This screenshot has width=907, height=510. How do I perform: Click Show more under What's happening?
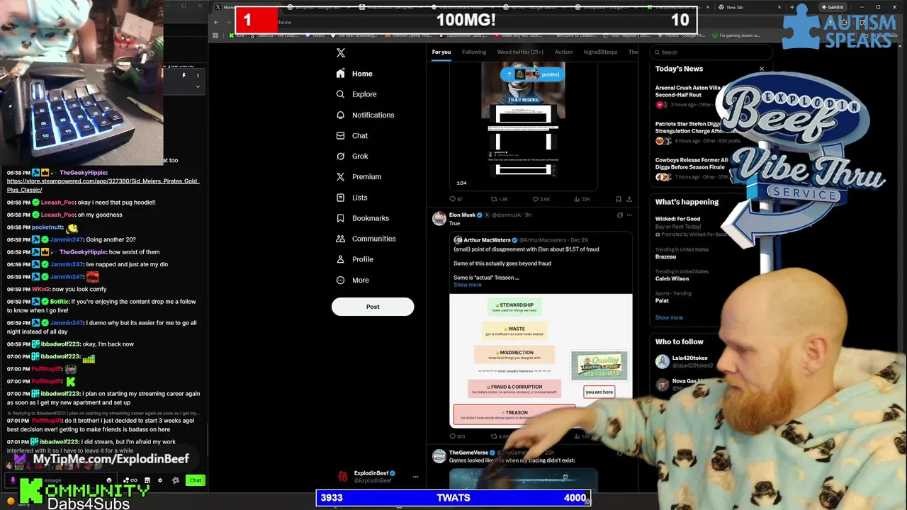pos(669,318)
